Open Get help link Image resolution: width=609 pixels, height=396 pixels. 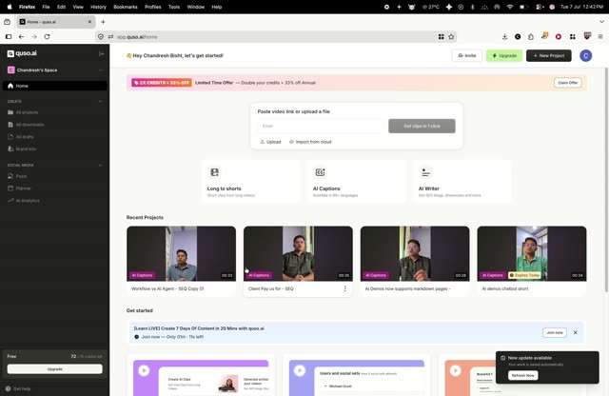(x=18, y=388)
